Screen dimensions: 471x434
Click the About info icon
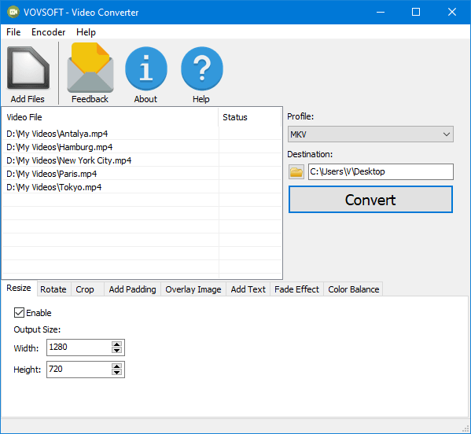coord(146,68)
